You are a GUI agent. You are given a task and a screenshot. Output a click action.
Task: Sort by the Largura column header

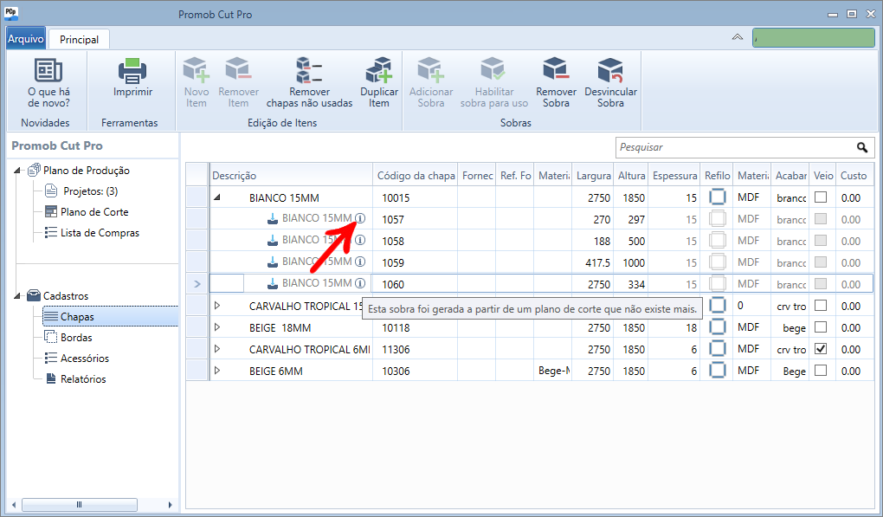tap(593, 175)
